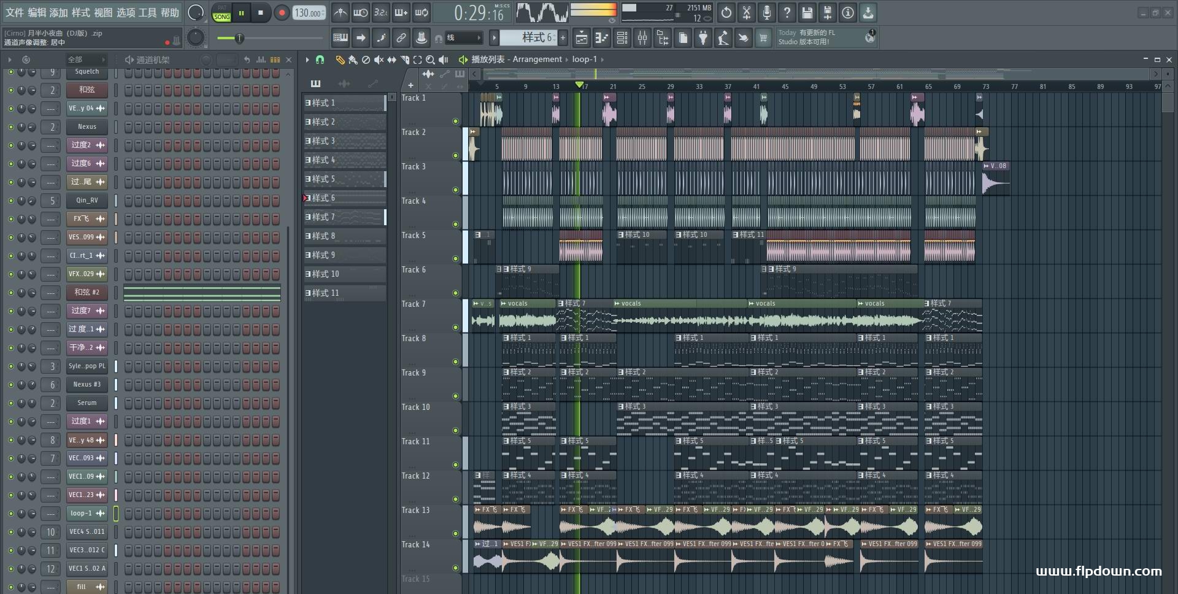Screen dimensions: 1178x594
Task: Mute Track 1 with its green dot
Action: pyautogui.click(x=455, y=121)
